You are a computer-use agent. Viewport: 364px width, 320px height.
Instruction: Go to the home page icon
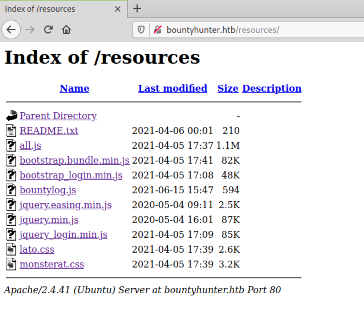66,30
